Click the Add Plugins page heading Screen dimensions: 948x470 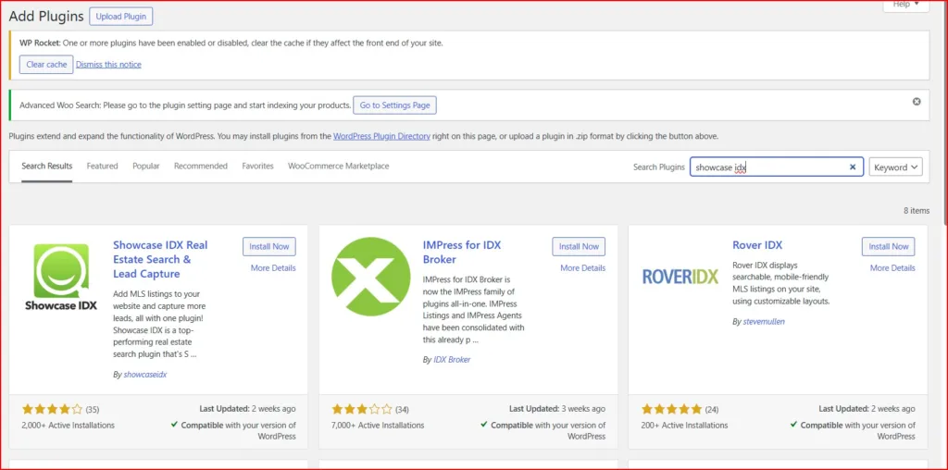46,17
